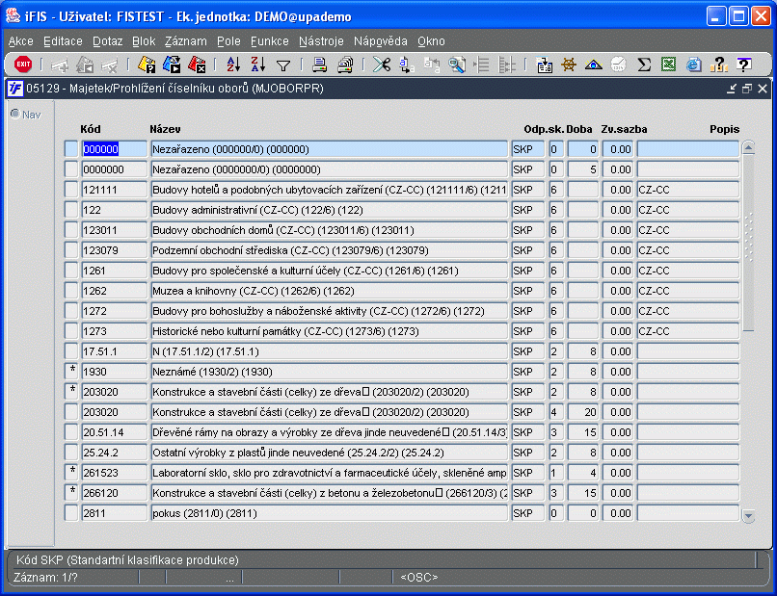Viewport: 777px width, 596px height.
Task: Click the scroll up arrow of the list
Action: pos(748,148)
